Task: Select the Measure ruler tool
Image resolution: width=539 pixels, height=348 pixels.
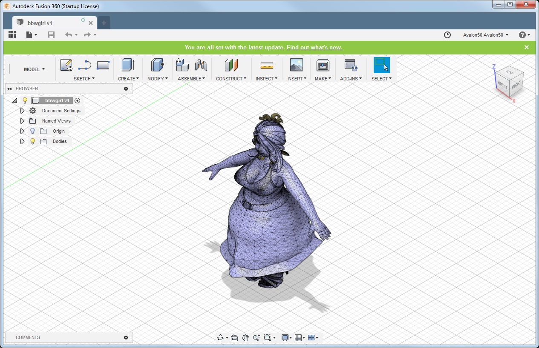Action: coord(267,65)
